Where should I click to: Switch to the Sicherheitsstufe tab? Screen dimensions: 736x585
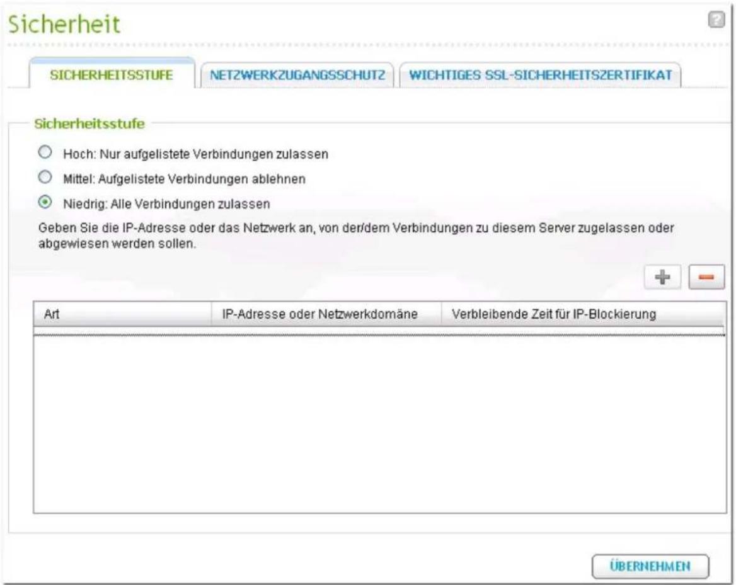point(112,75)
